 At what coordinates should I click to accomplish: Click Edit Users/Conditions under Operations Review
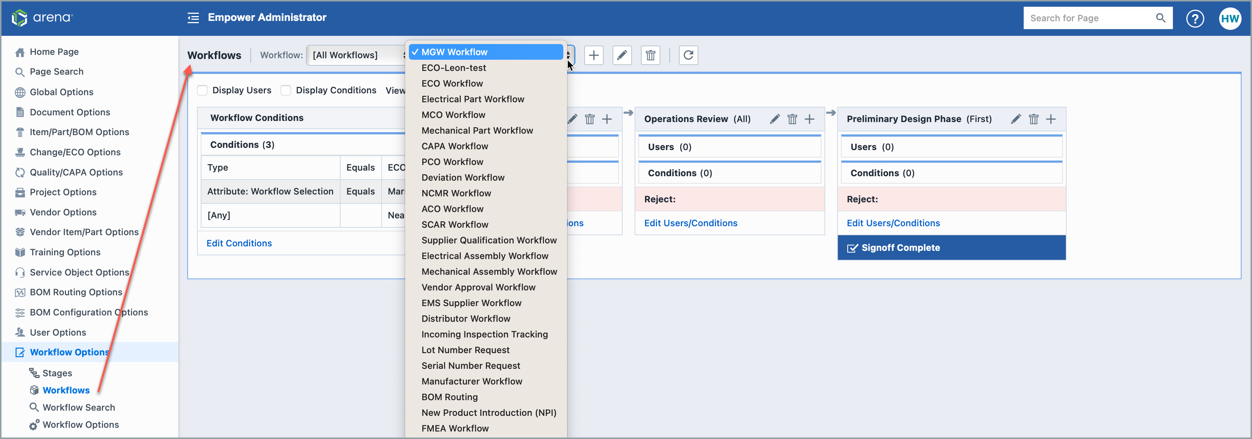point(691,222)
